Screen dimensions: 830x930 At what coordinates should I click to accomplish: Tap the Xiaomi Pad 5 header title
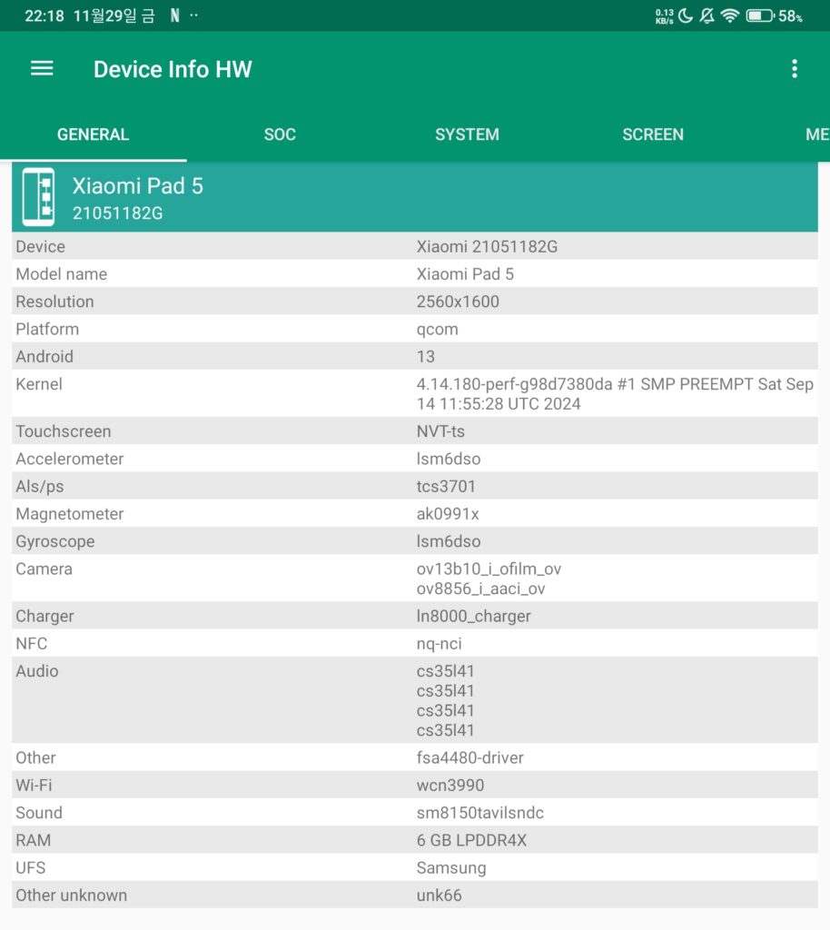click(x=137, y=186)
